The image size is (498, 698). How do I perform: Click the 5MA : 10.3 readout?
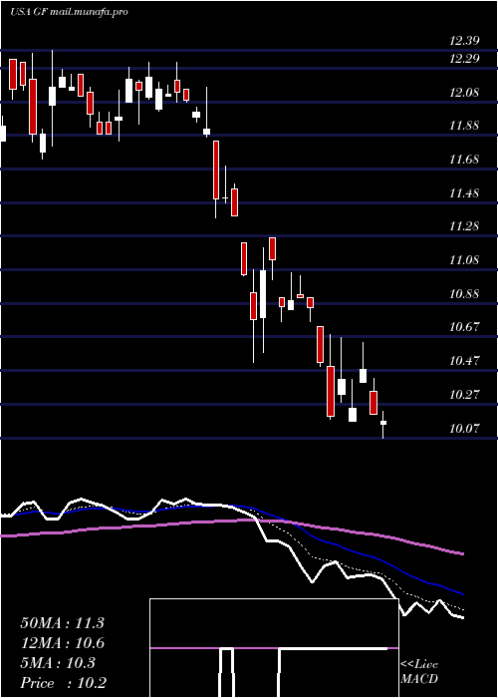tap(58, 663)
